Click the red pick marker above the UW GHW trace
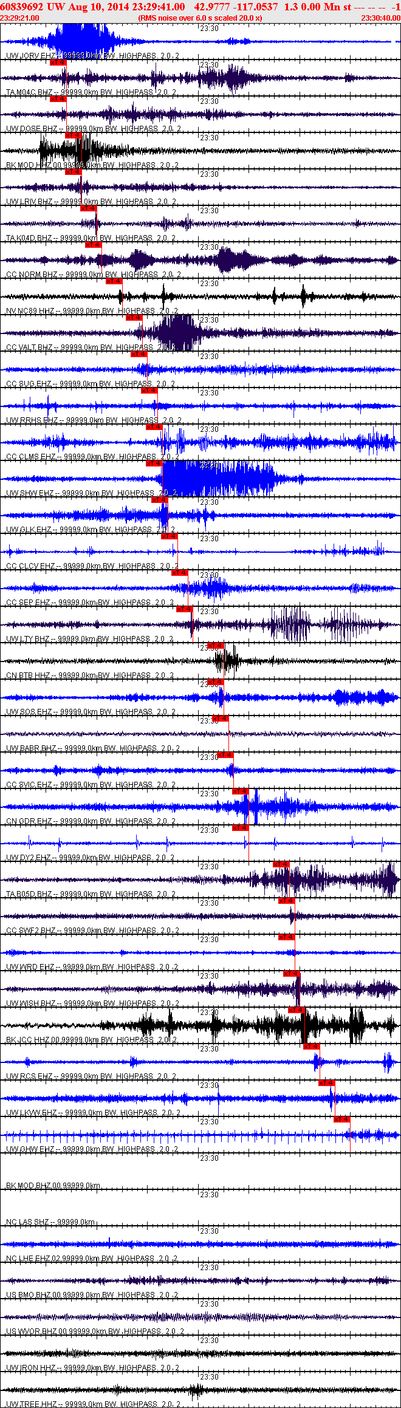Image resolution: width=401 pixels, height=1408 pixels. 341,1119
